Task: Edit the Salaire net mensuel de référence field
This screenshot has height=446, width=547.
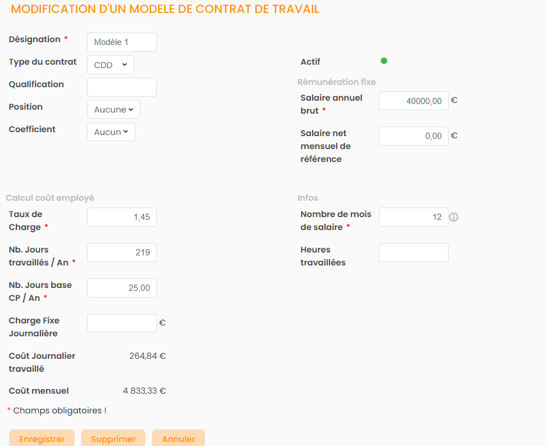Action: pos(413,136)
